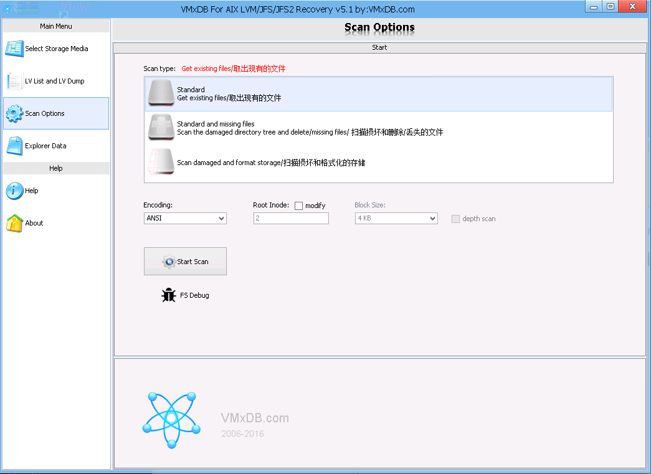
Task: Click the red scan type label text
Action: pyautogui.click(x=234, y=69)
